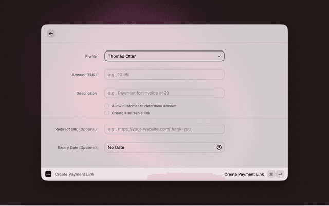Click the Create Payment Link title at bottom-left
Image resolution: width=329 pixels, height=206 pixels.
tap(75, 174)
